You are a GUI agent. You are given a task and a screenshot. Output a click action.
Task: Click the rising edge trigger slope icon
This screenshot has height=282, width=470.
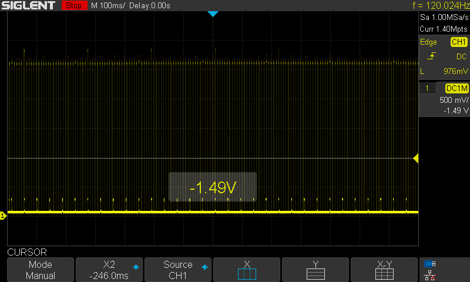pos(431,56)
